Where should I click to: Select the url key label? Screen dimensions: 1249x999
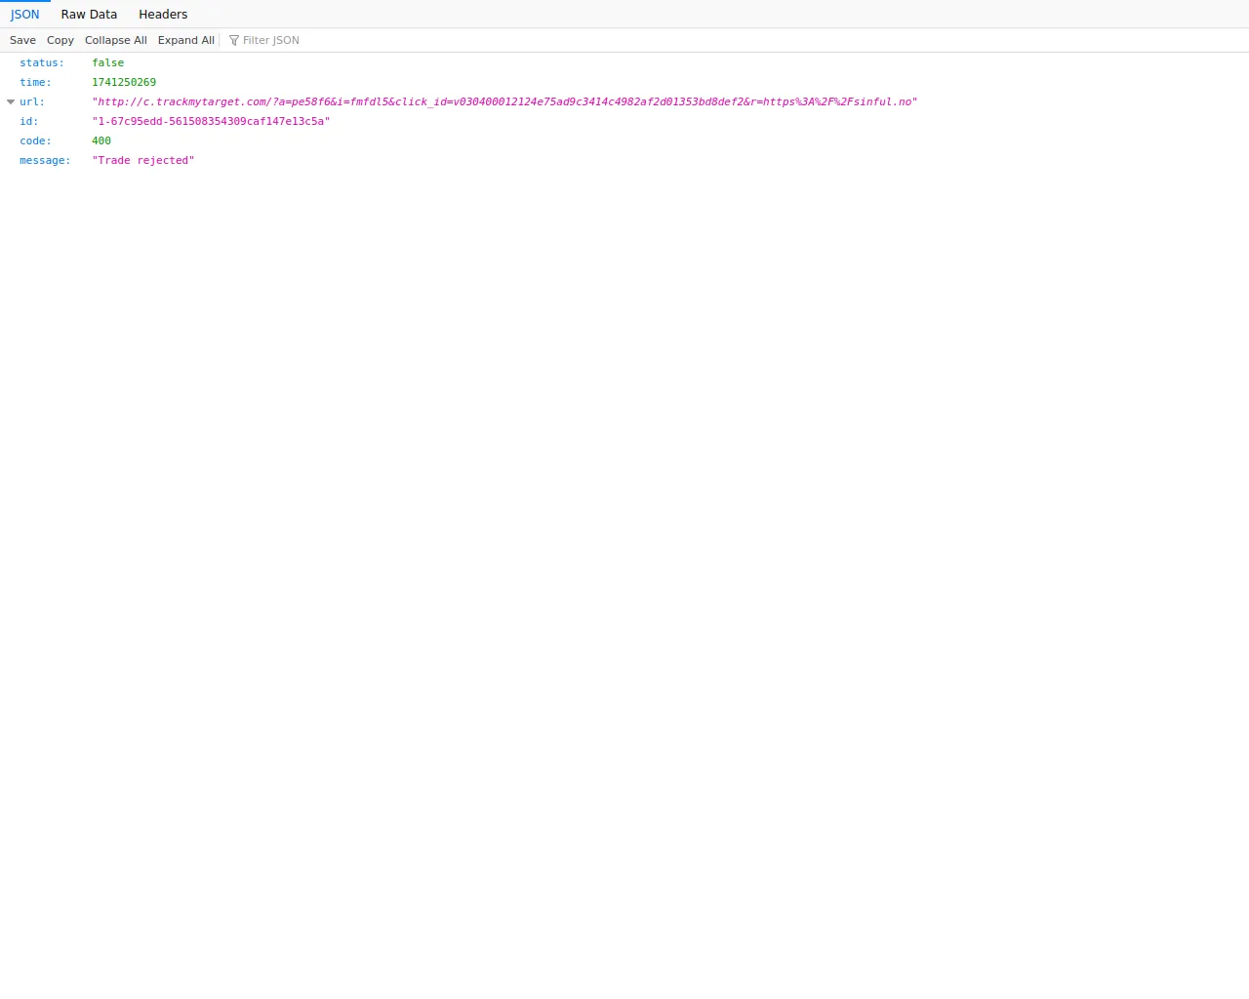tap(32, 101)
